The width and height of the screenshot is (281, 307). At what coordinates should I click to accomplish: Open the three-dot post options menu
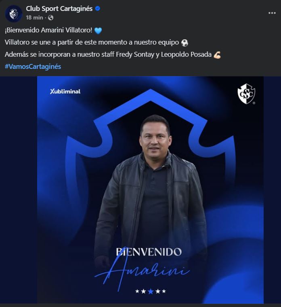coord(272,13)
